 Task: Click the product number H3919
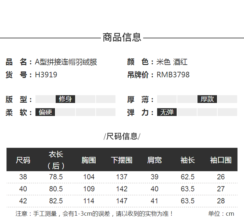46,75
